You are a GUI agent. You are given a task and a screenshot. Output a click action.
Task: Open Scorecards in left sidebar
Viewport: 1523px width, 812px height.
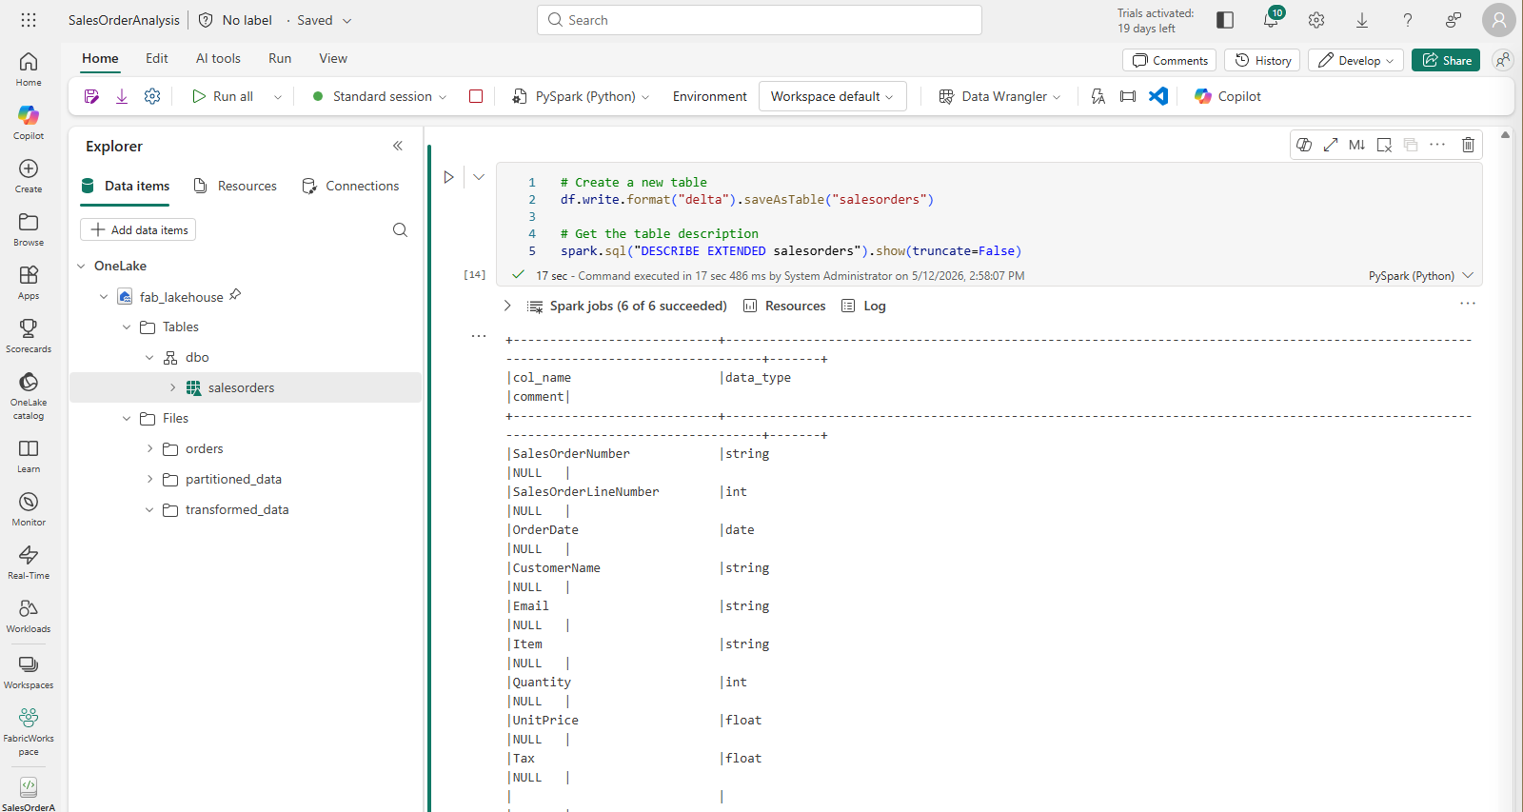point(29,336)
